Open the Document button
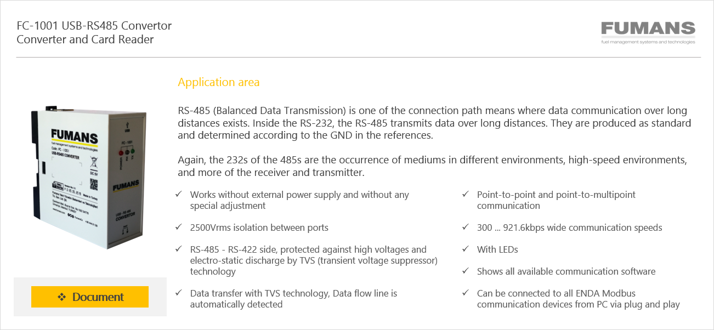714x330 pixels. [90, 297]
